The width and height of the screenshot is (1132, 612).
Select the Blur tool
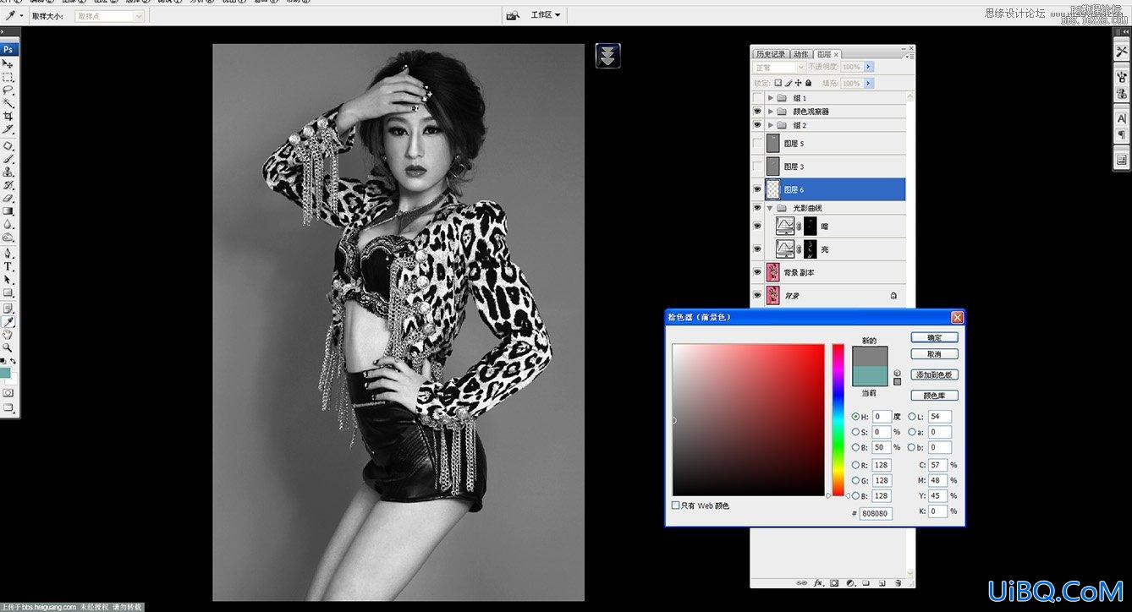(8, 224)
